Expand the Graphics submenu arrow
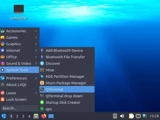160x120 pixels. (36, 44)
